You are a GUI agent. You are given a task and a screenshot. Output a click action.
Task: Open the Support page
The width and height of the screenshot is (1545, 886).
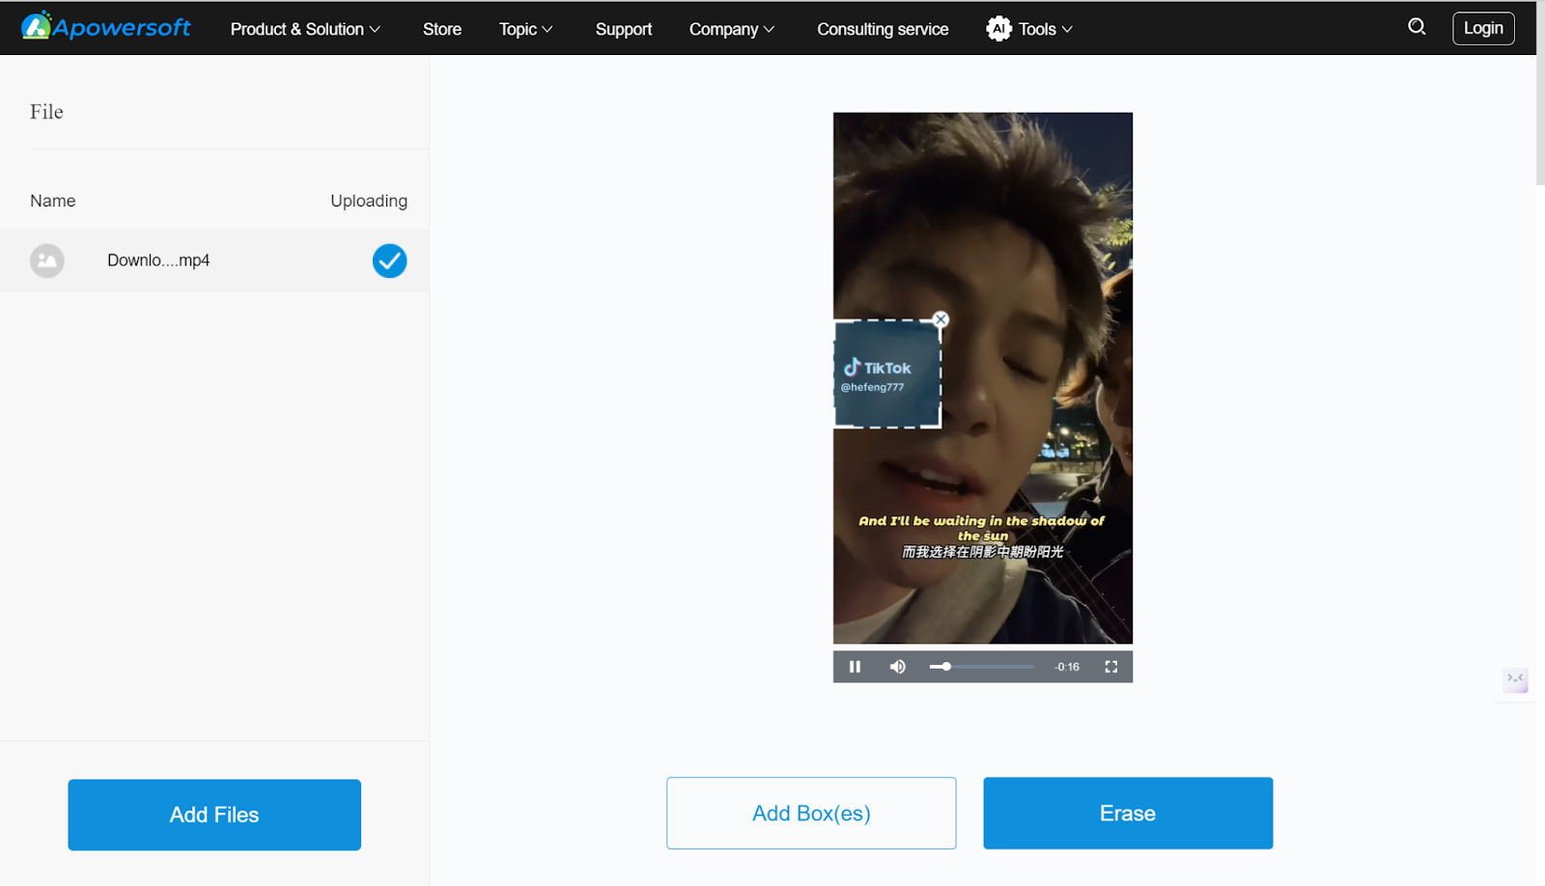coord(624,29)
